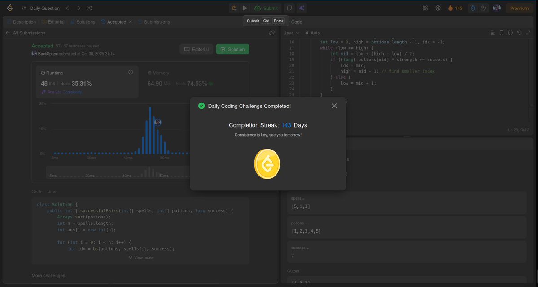This screenshot has width=538, height=287.
Task: Click the curly braces icon in editor
Action: point(511,33)
